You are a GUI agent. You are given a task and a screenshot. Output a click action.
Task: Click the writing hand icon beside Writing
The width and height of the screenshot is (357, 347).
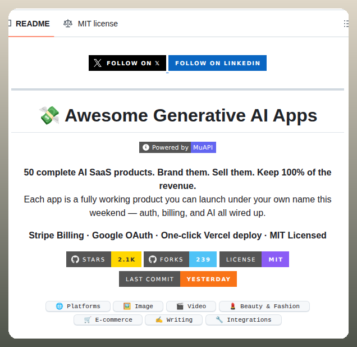click(x=159, y=319)
